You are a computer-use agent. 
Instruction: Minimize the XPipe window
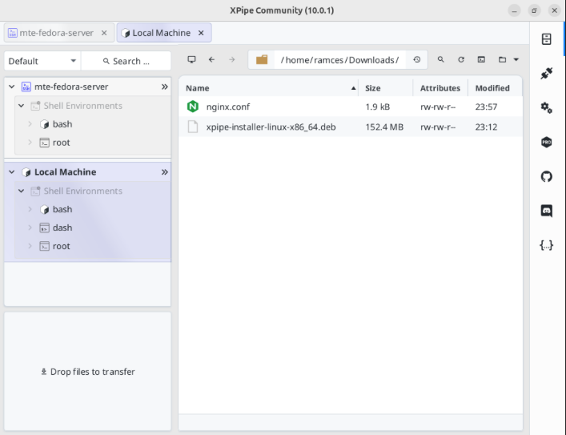click(514, 10)
